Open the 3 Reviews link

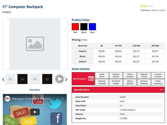[145, 10]
